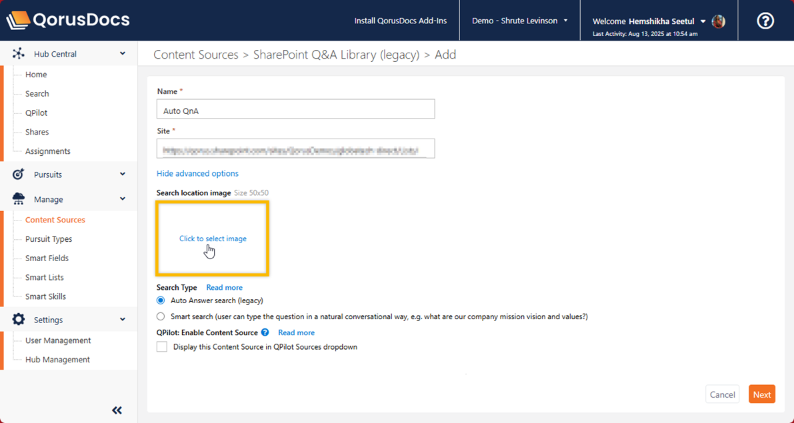Click the orange Next button

761,394
